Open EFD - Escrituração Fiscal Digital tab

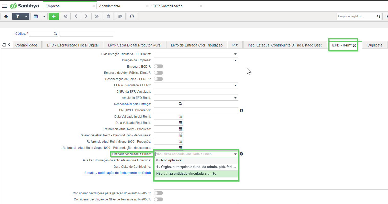[73, 45]
